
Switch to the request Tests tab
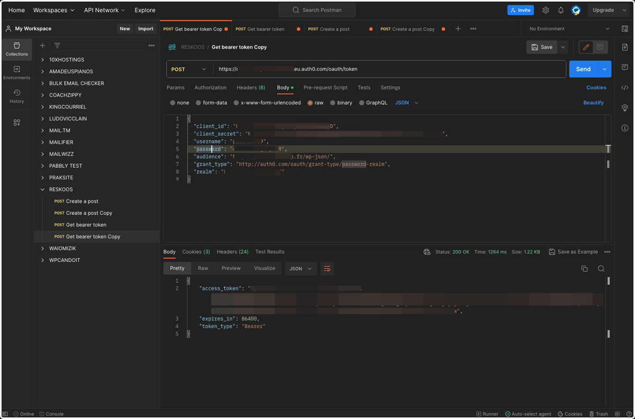coord(364,88)
